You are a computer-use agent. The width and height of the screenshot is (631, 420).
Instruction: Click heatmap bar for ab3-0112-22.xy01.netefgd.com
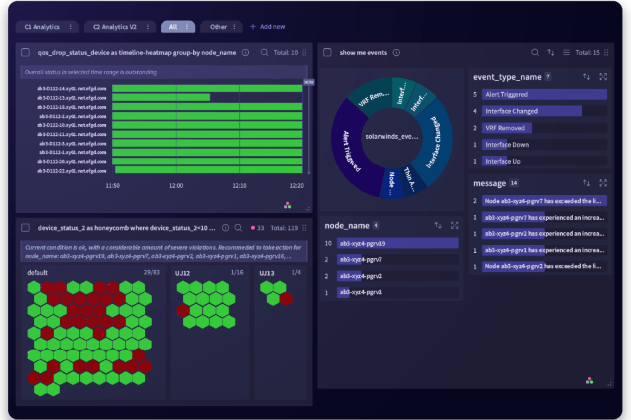pyautogui.click(x=209, y=170)
